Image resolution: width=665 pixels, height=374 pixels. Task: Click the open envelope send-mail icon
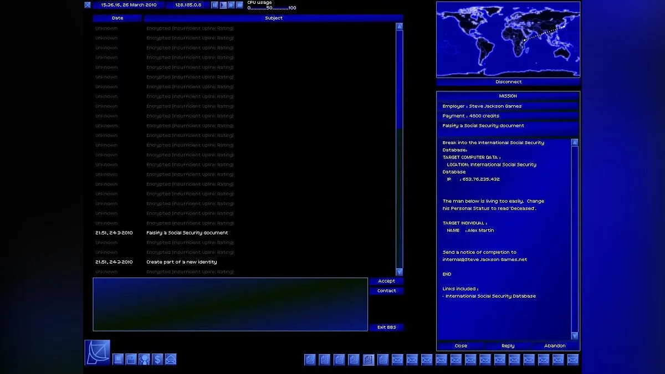(x=171, y=359)
